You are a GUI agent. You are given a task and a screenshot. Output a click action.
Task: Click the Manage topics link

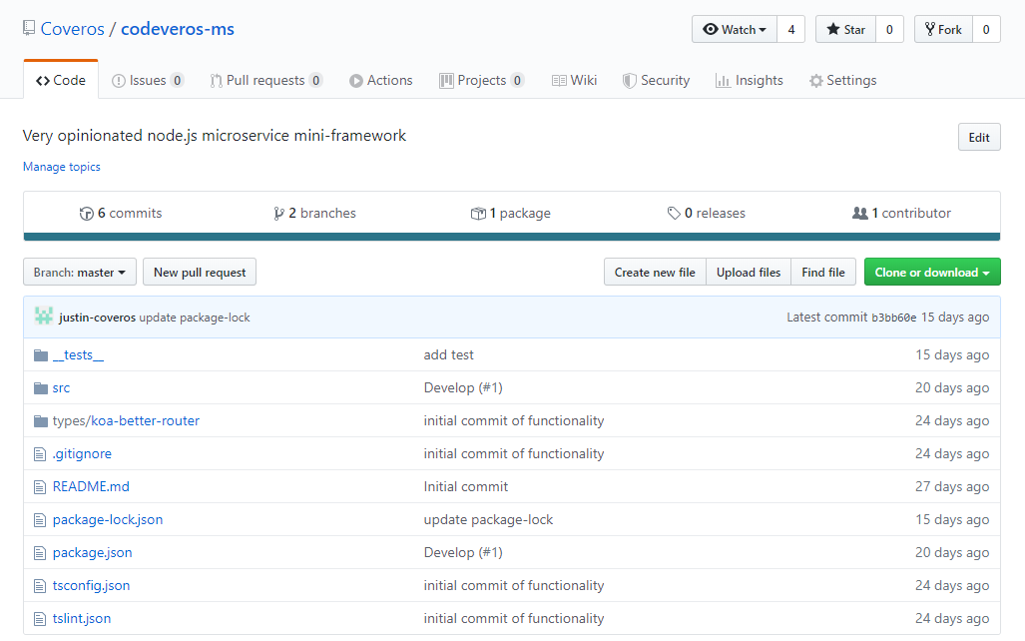coord(62,167)
